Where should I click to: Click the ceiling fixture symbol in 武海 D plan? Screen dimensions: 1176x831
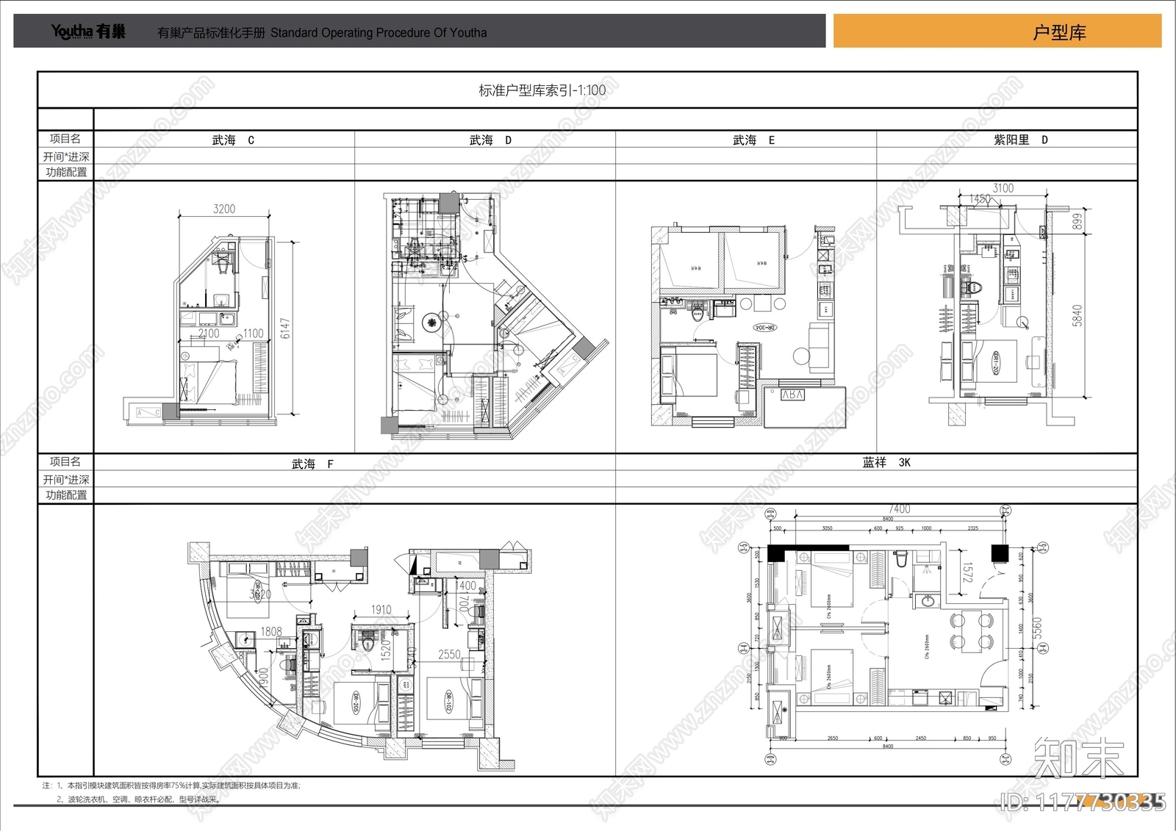(x=432, y=321)
